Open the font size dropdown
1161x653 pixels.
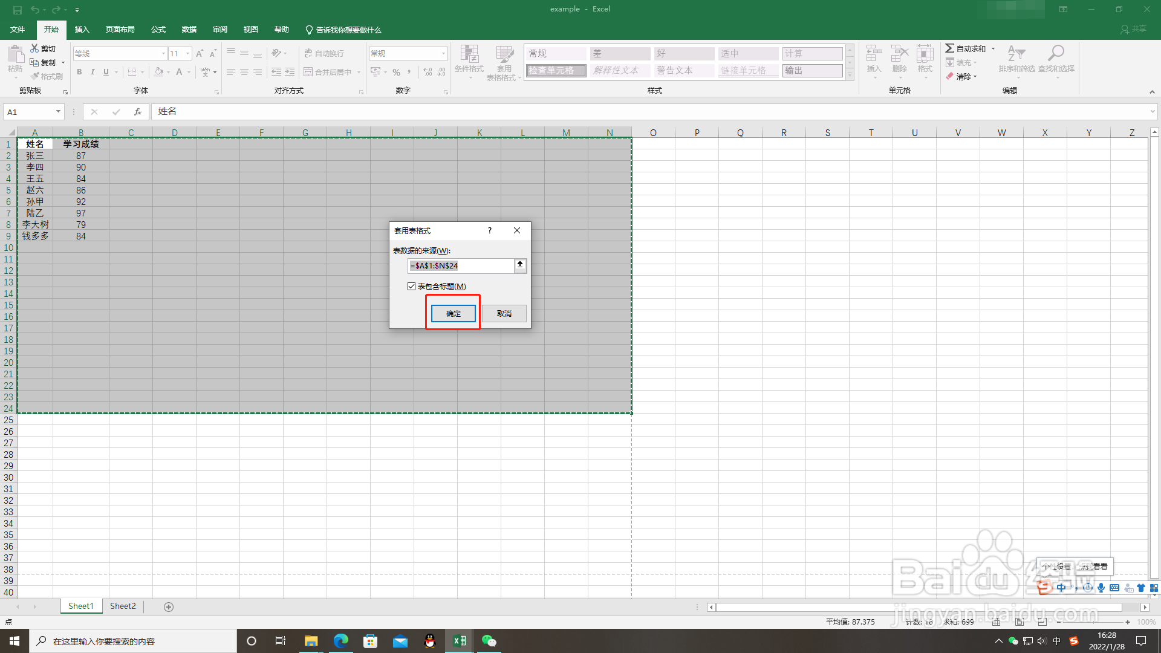pyautogui.click(x=187, y=54)
